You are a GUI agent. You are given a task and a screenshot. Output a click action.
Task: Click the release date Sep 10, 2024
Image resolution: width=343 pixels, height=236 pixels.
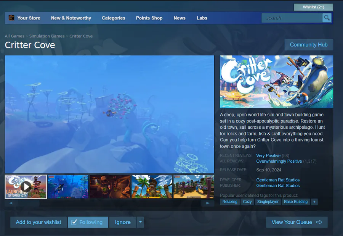(x=269, y=170)
